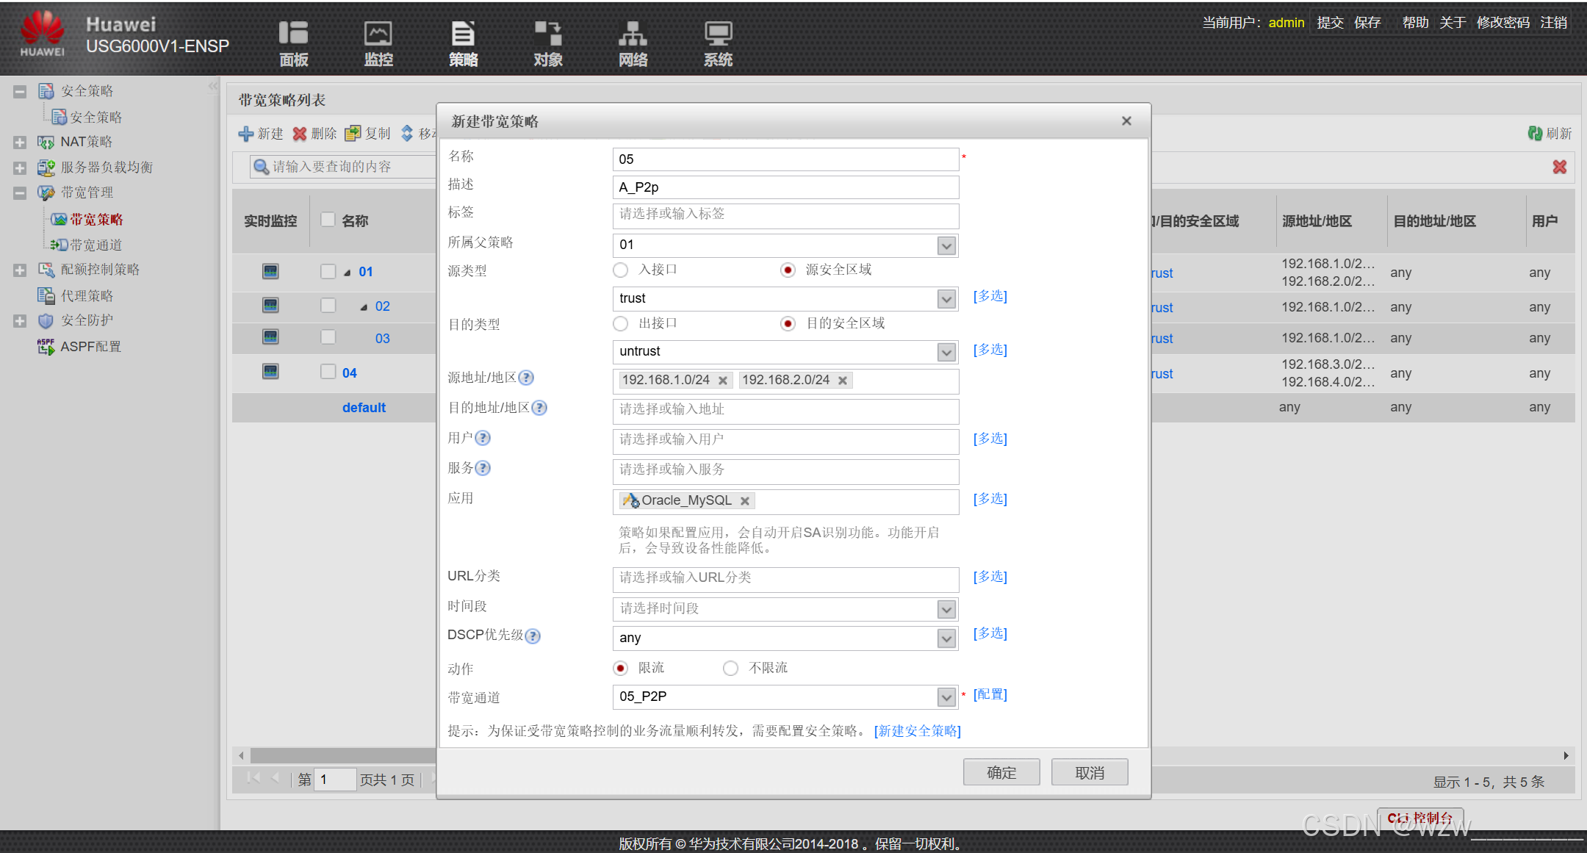Screen dimensions: 1587x853
Task: Click the 名称 input field
Action: [x=785, y=159]
